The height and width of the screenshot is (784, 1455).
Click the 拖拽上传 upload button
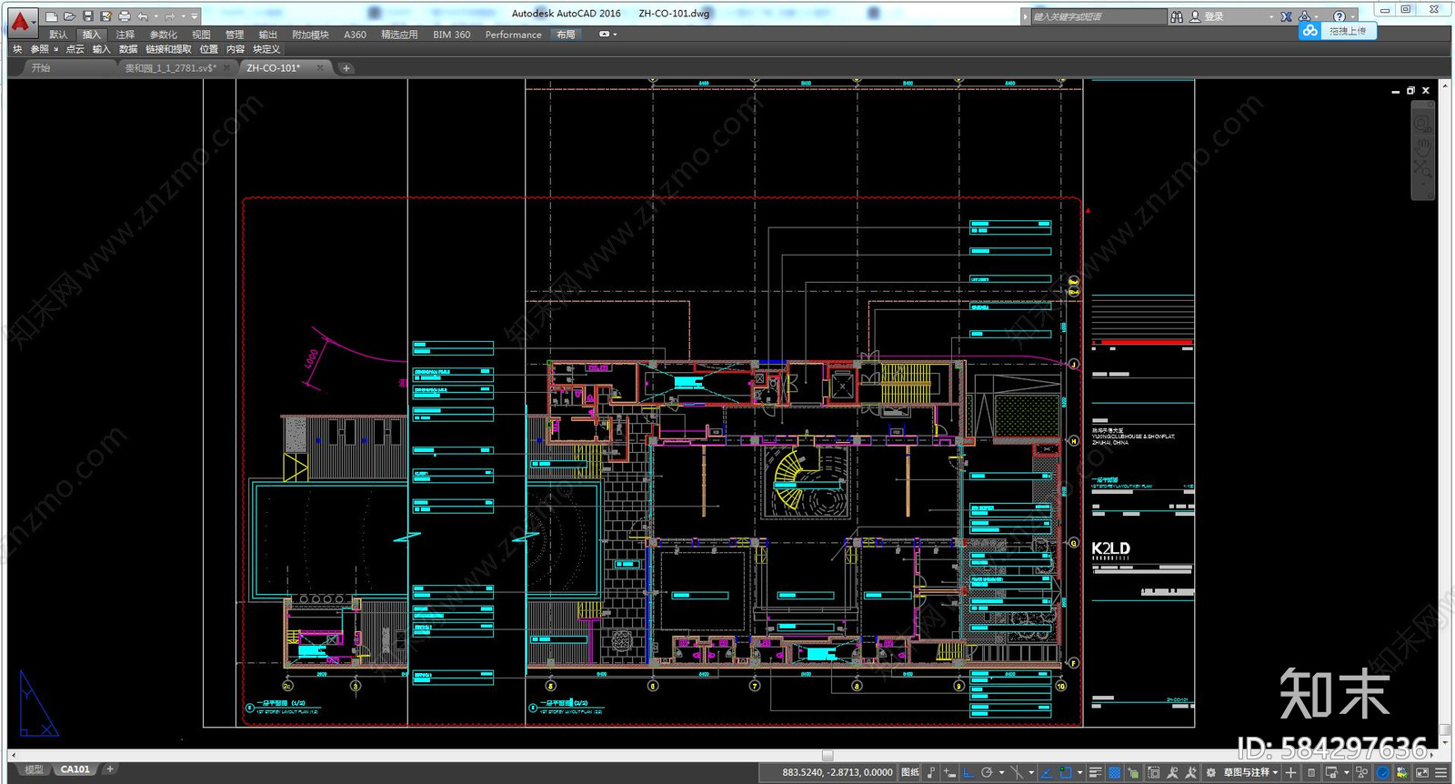[1348, 31]
